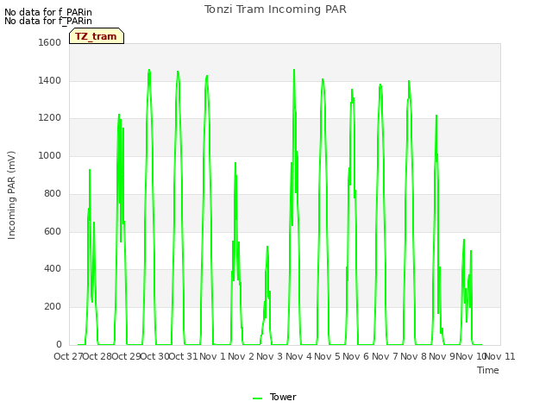The image size is (552, 414).
Task: Click the Nov 4 spike peak near 1460
Action: (294, 70)
